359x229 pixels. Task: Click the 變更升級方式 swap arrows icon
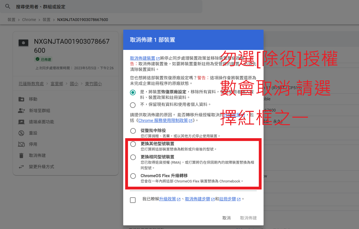point(21,167)
